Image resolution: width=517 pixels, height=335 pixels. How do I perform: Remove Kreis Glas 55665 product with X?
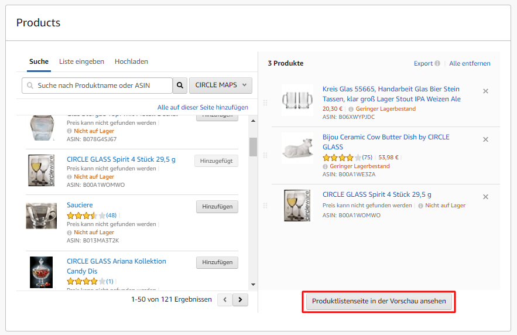[x=486, y=91]
